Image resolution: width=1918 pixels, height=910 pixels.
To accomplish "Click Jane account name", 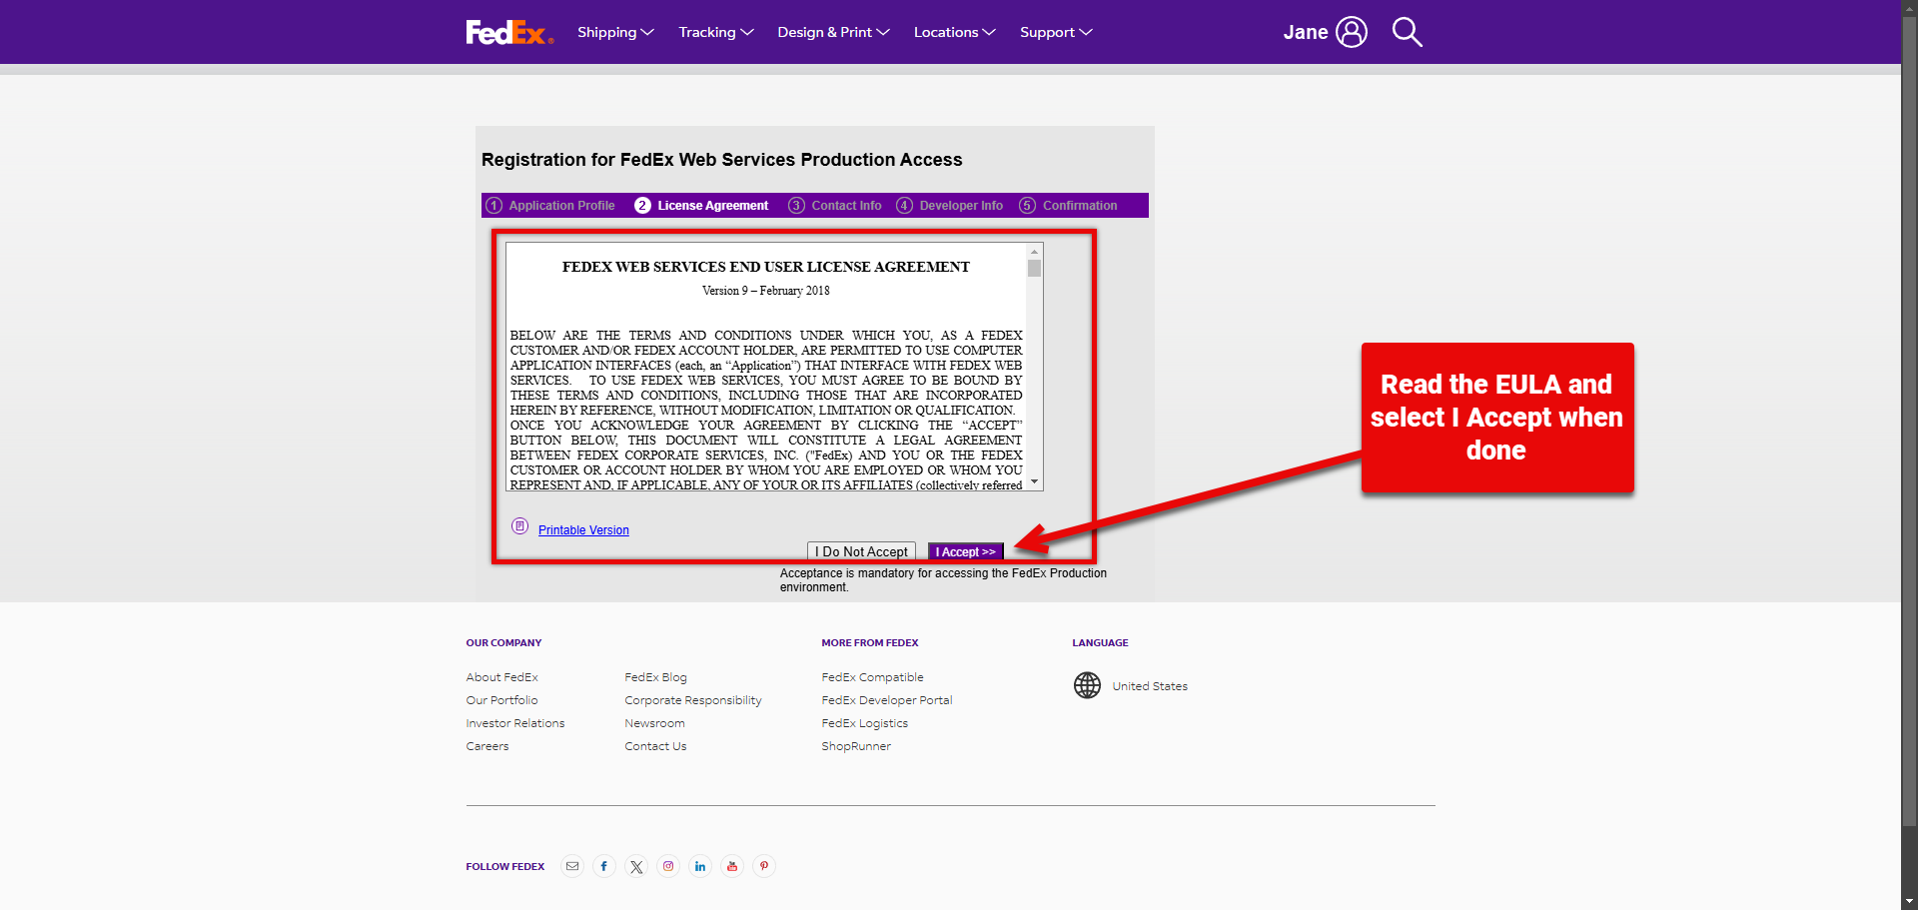I will 1306,32.
